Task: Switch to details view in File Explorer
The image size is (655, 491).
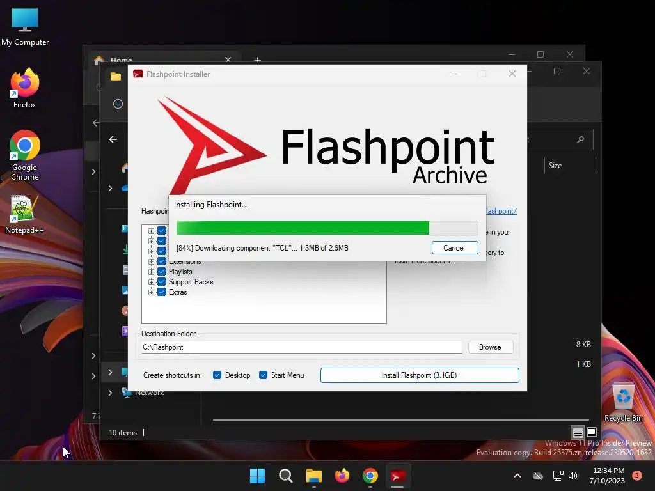Action: [578, 432]
